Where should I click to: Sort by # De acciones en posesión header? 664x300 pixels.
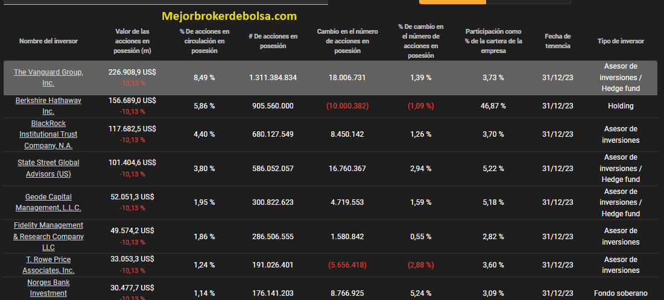point(273,41)
